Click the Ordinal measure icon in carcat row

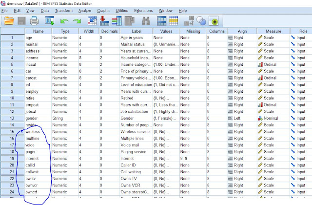pos(260,78)
